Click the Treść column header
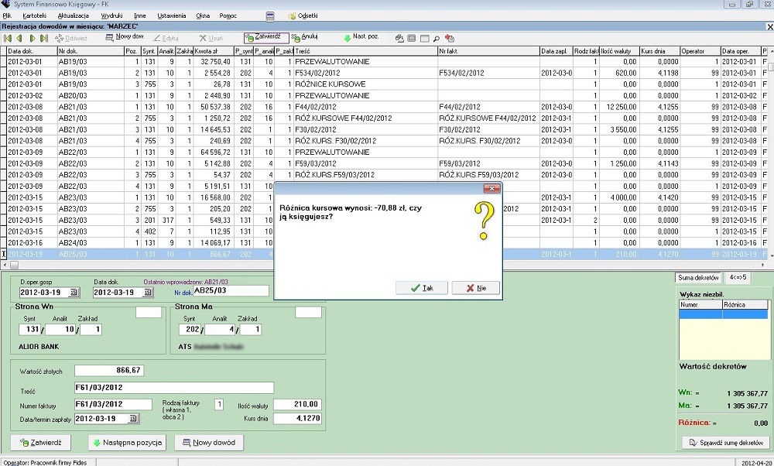Image resolution: width=774 pixels, height=466 pixels. coord(365,51)
